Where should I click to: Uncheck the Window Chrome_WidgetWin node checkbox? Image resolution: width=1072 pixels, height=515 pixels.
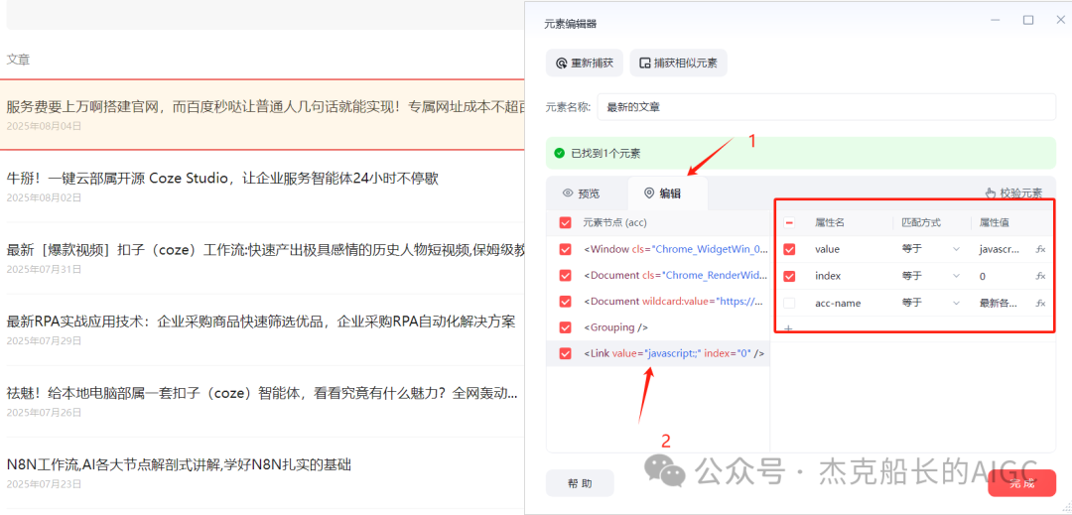click(565, 249)
